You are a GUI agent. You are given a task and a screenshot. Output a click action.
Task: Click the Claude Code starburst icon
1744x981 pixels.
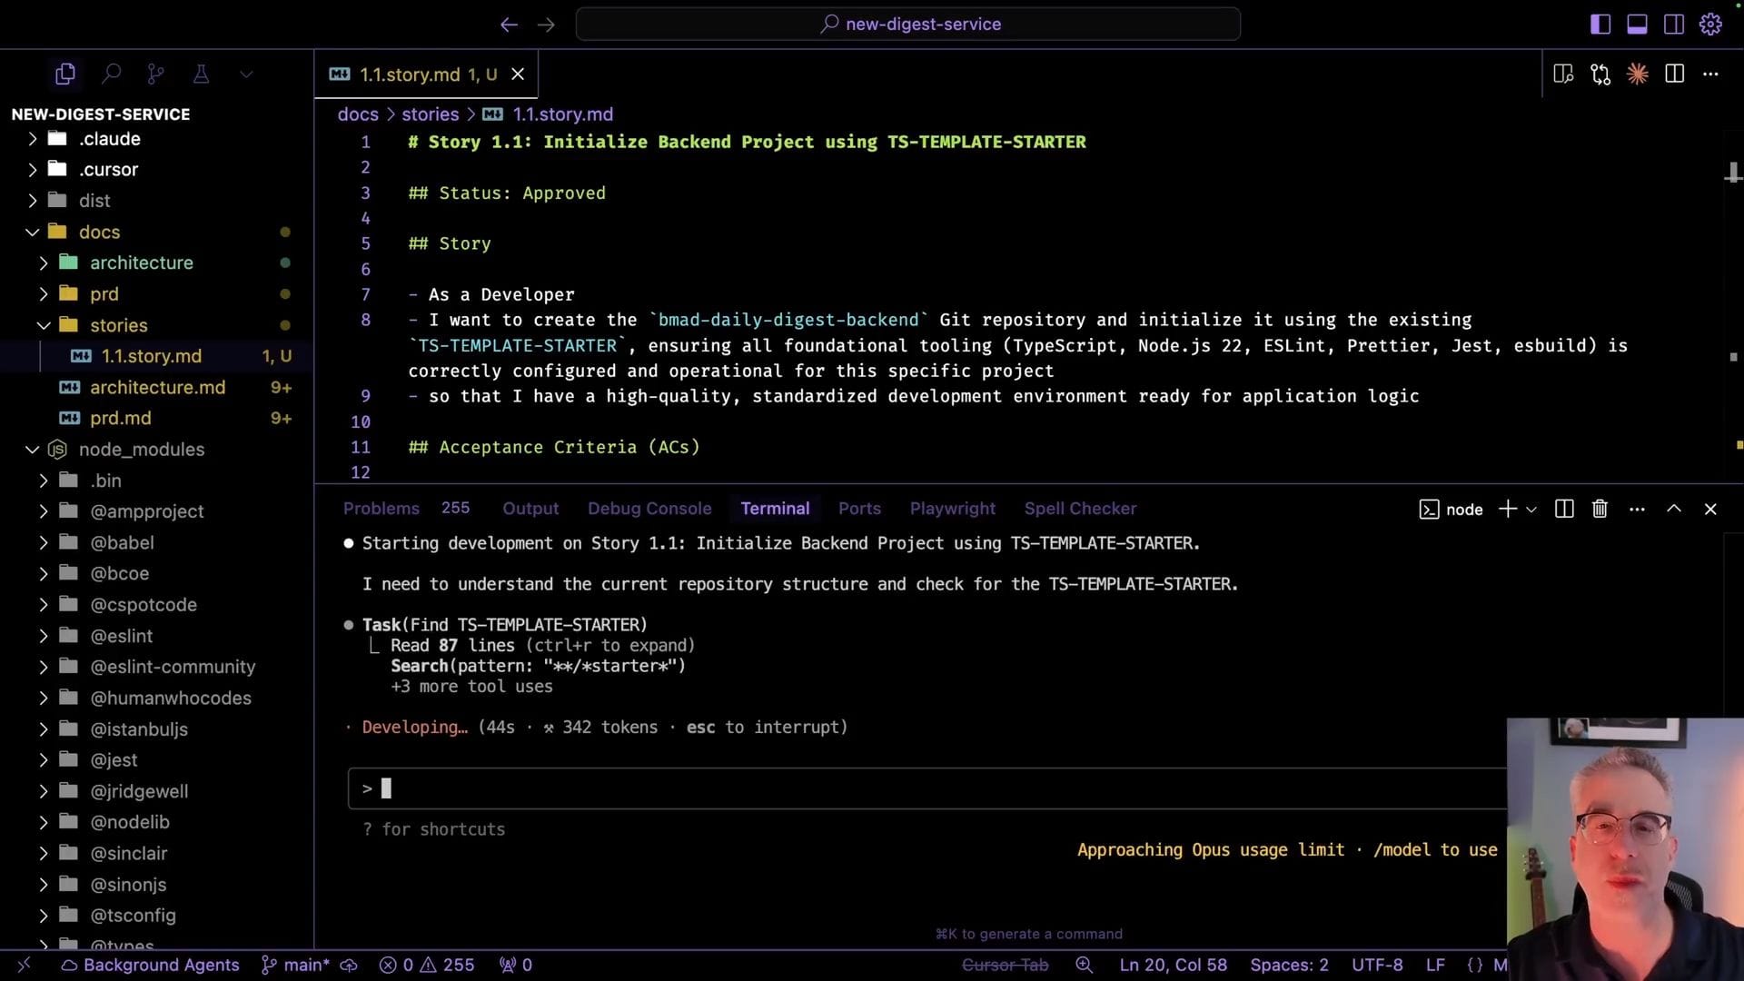tap(1637, 74)
